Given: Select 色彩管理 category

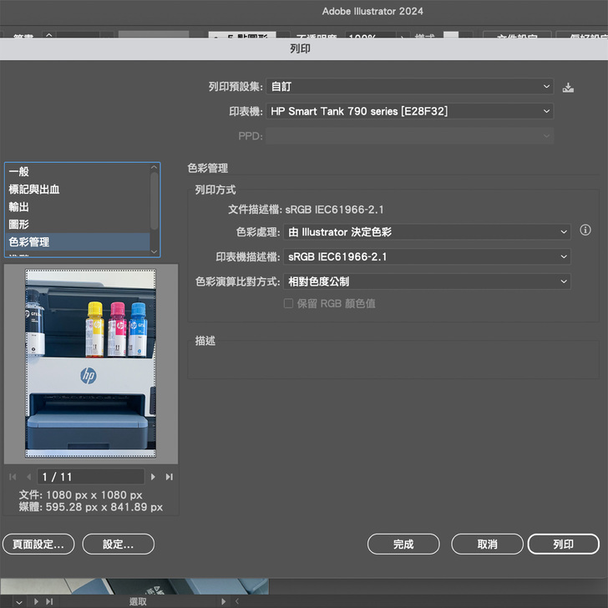Looking at the screenshot, I should (78, 242).
